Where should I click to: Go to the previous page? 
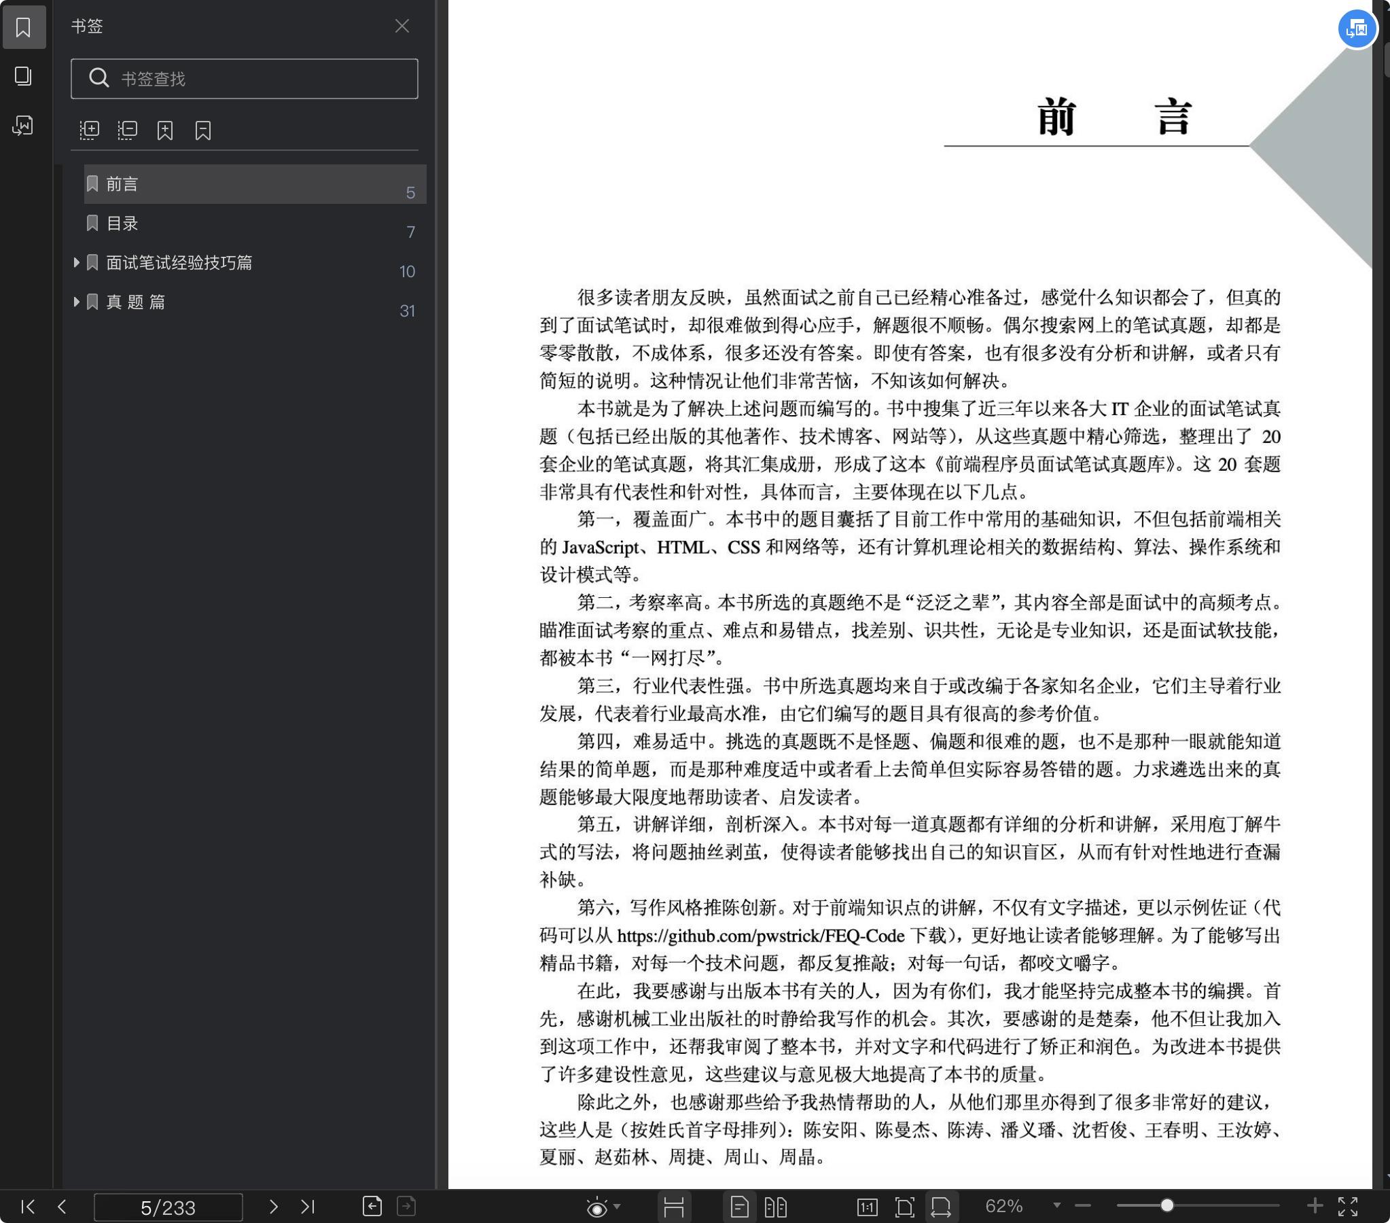tap(62, 1207)
